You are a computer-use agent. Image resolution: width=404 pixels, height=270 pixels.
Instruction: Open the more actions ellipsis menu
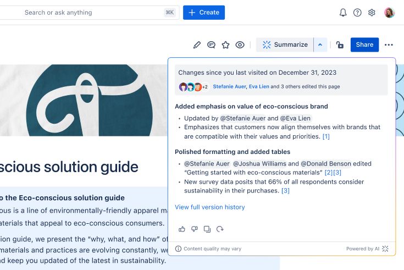(389, 45)
